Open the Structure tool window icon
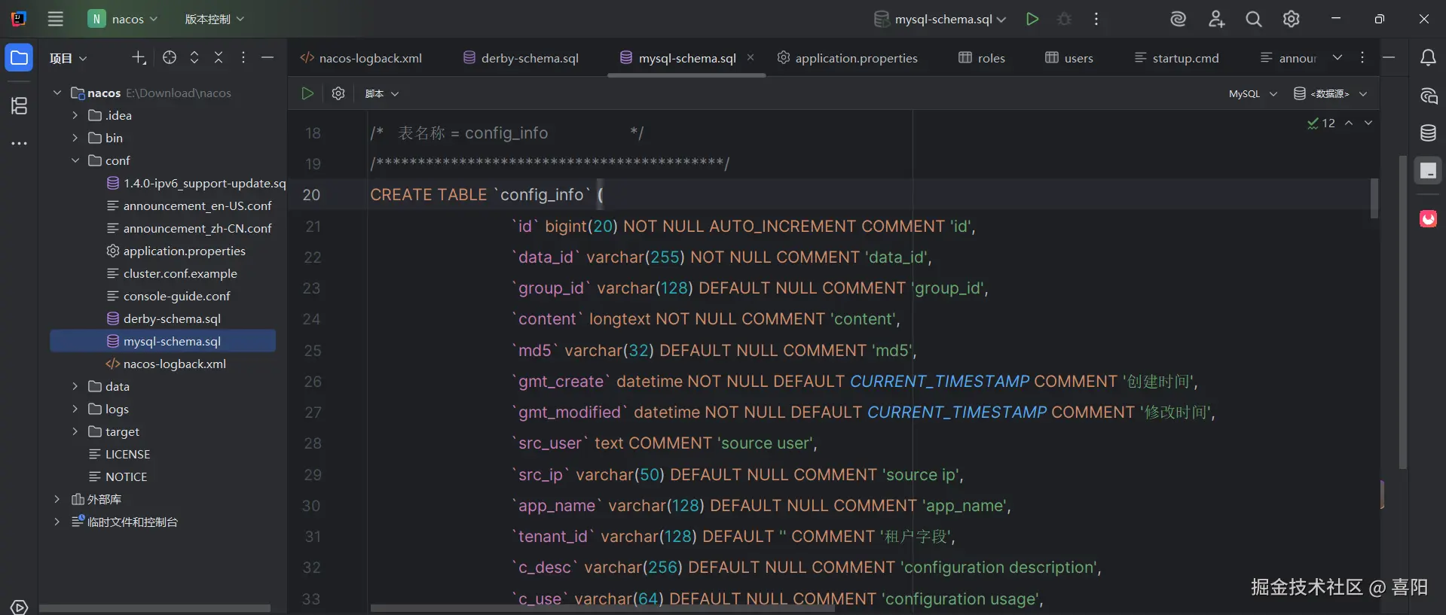 (20, 106)
